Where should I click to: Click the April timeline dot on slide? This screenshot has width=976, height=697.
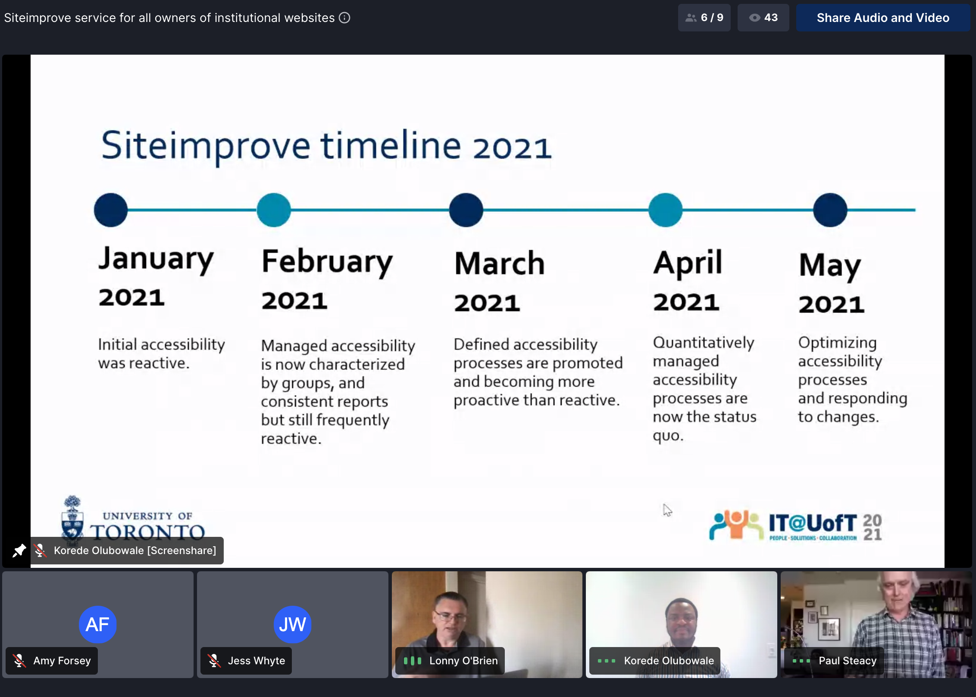tap(666, 210)
